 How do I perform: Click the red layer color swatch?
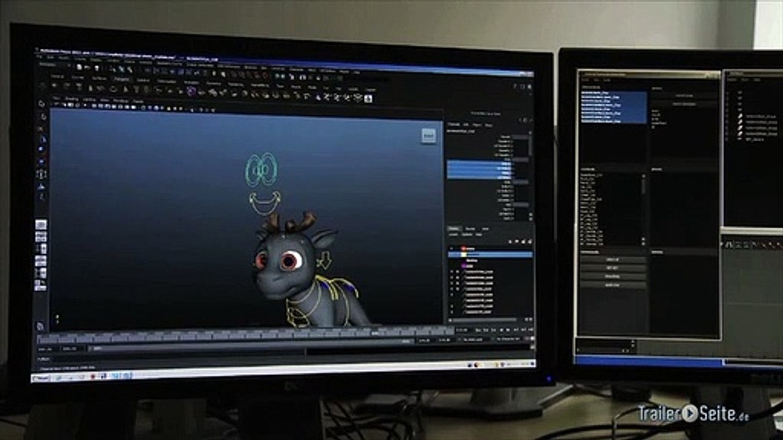click(x=463, y=249)
